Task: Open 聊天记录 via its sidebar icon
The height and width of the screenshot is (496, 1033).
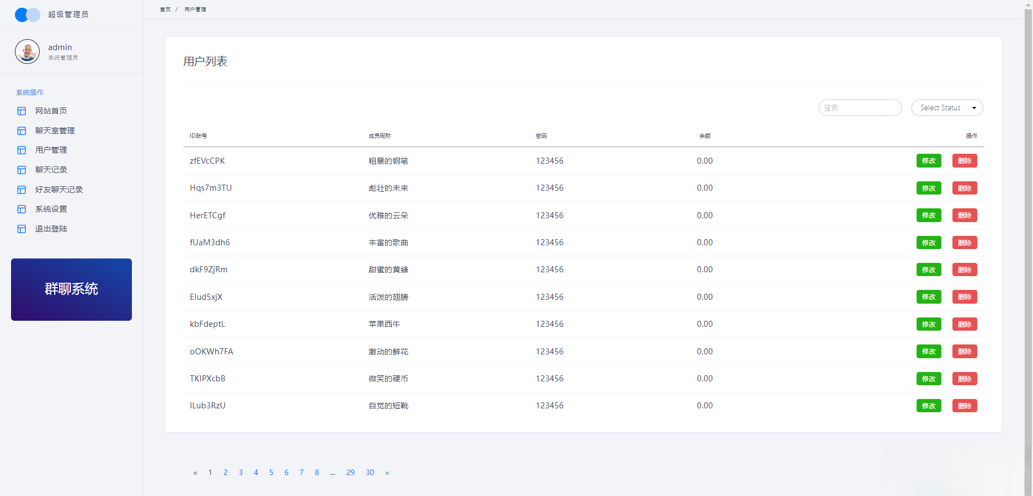Action: point(21,170)
